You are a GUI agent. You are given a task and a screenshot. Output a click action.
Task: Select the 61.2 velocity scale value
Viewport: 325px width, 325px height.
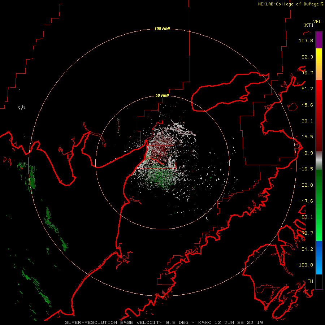(x=307, y=89)
